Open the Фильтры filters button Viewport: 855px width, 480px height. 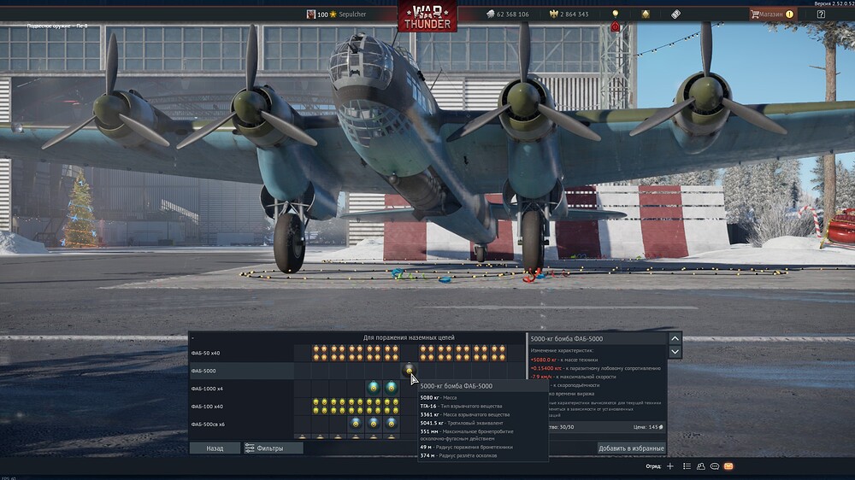tap(274, 448)
